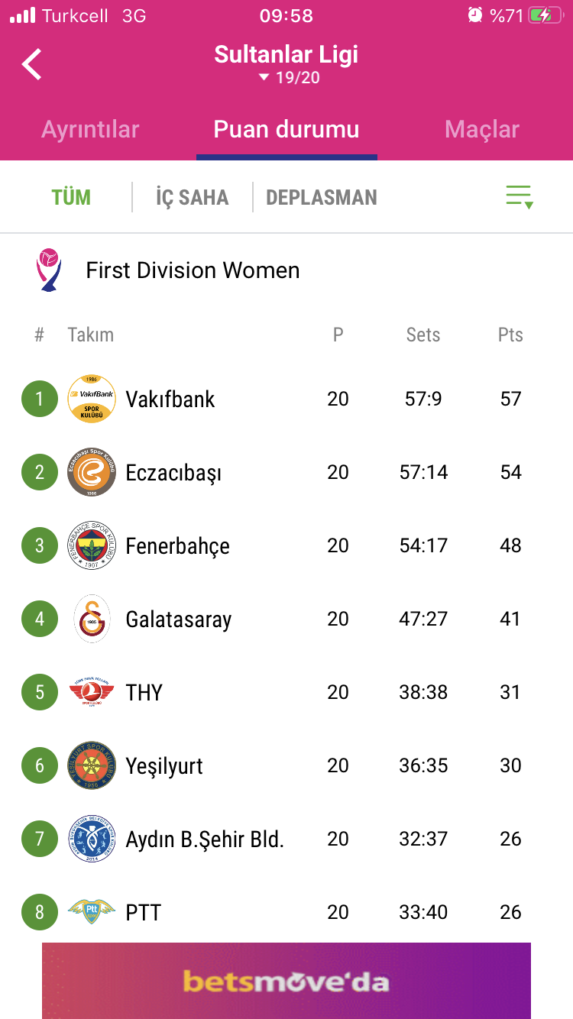Tap the Fenerbahçe club crest

(x=92, y=545)
